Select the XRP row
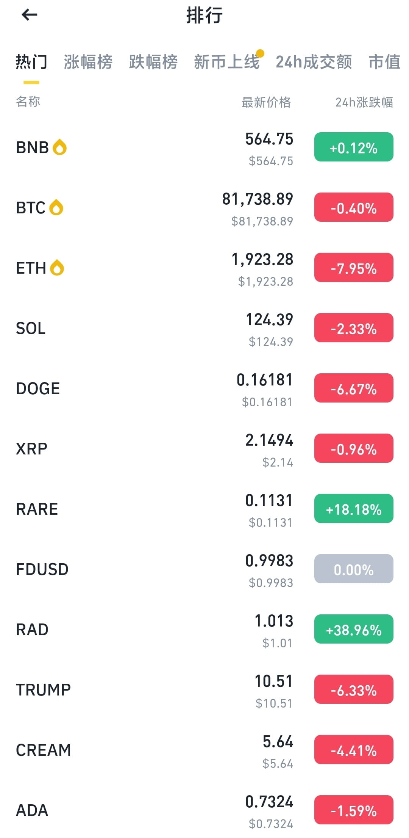Viewport: 409px width, 838px height. 204,449
